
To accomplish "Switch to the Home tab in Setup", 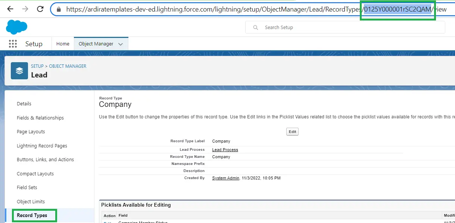I will [x=62, y=44].
